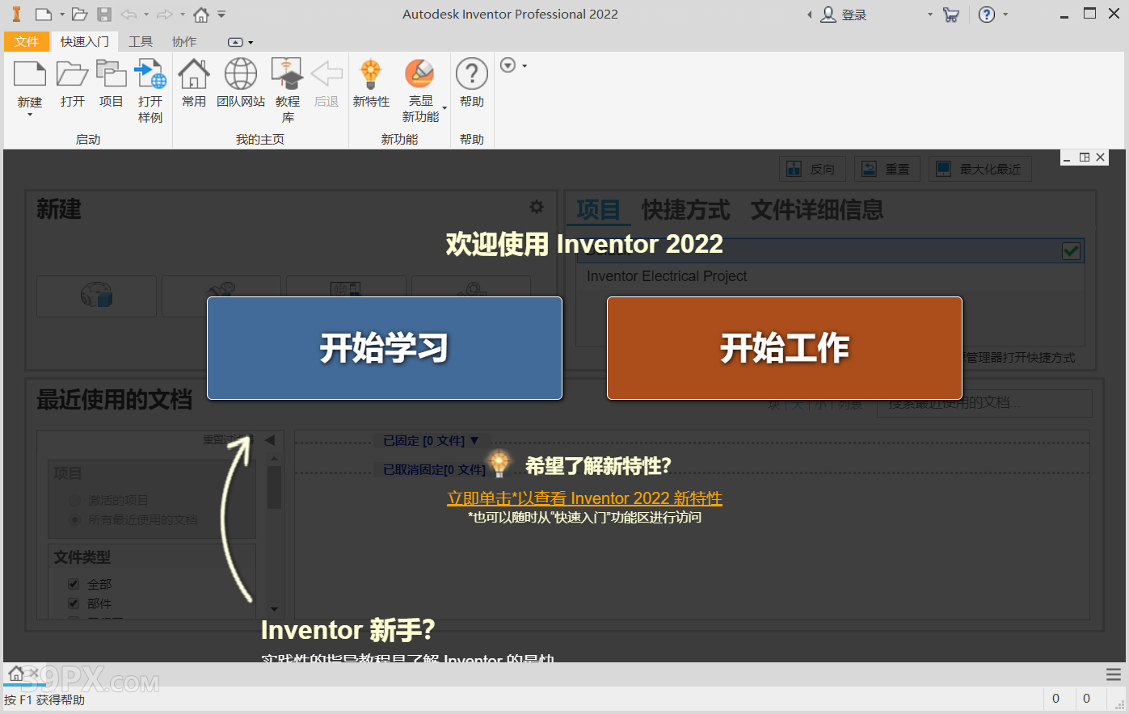Open the help dropdown arrow in the title bar

1005,15
